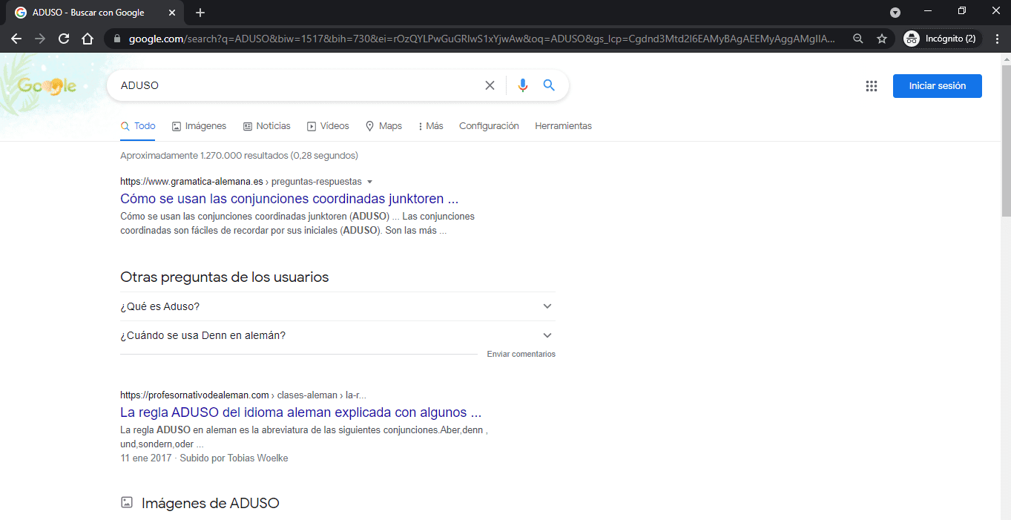Screen dimensions: 1011x520
Task: Open tab search dropdown arrow
Action: [895, 13]
